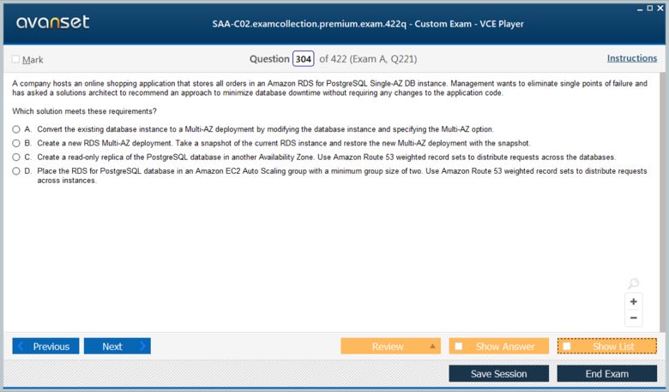The height and width of the screenshot is (392, 669).
Task: Click End Exam button
Action: pyautogui.click(x=607, y=374)
